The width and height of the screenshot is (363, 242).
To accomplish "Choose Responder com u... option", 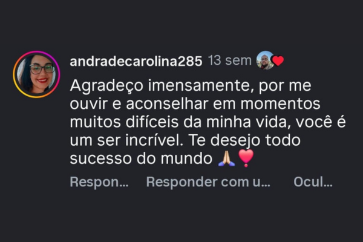I will pyautogui.click(x=208, y=181).
